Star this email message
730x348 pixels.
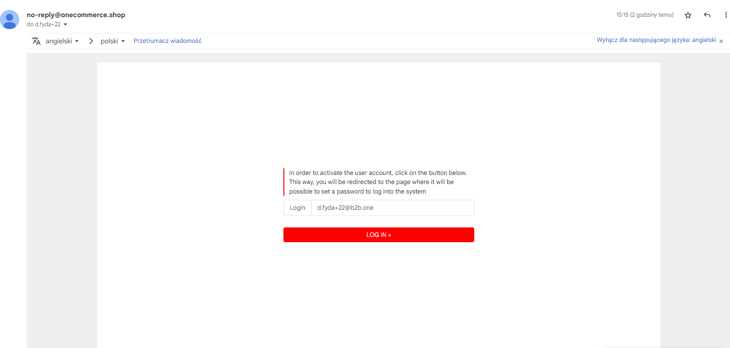pyautogui.click(x=688, y=15)
